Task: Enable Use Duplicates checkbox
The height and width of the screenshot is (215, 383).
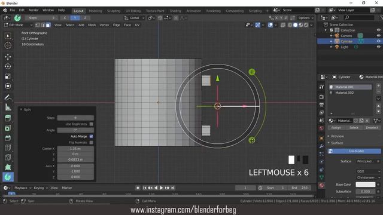Action: [x=92, y=124]
